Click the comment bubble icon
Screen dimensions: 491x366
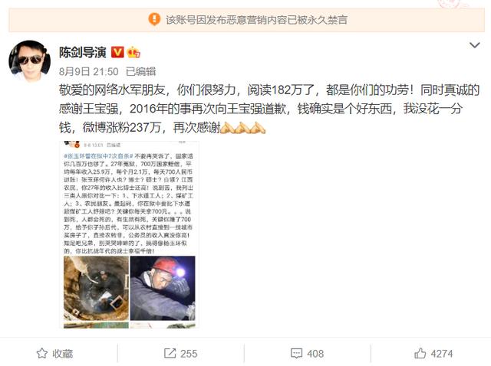click(296, 354)
